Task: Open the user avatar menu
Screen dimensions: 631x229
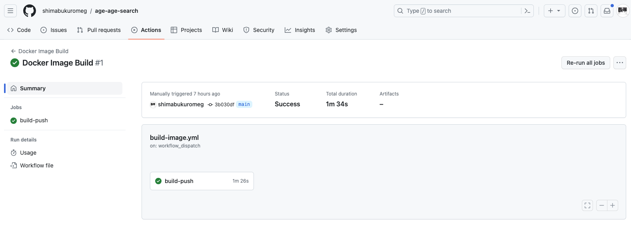Action: [x=623, y=11]
